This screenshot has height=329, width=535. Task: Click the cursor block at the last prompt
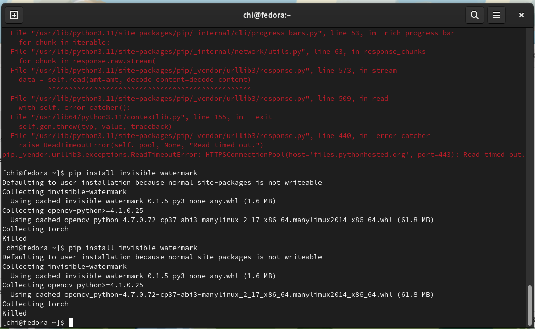pos(71,323)
